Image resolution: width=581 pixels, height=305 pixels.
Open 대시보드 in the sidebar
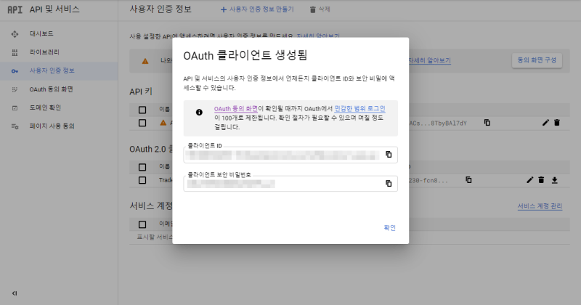point(41,33)
